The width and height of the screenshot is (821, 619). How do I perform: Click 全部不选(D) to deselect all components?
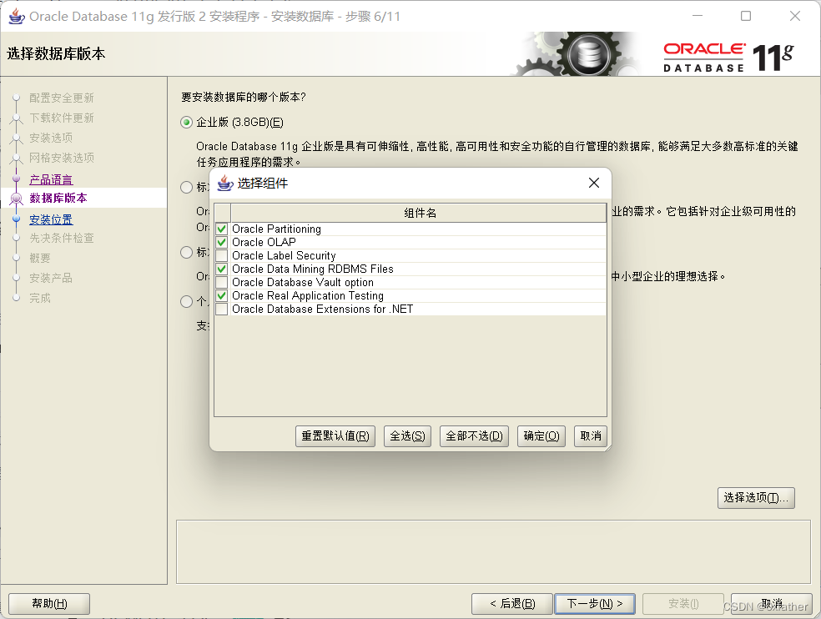pyautogui.click(x=474, y=435)
